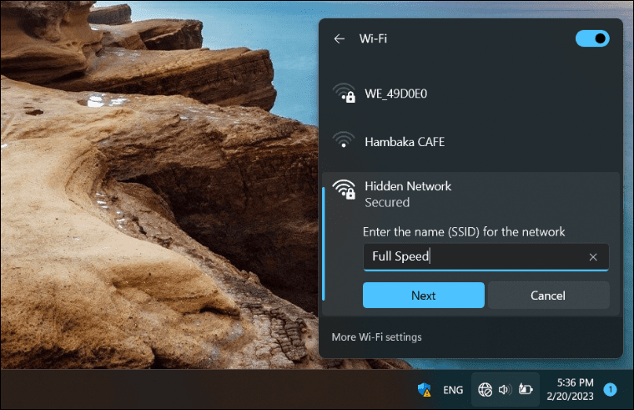
Task: Click the Hidden Network title
Action: pyautogui.click(x=408, y=186)
